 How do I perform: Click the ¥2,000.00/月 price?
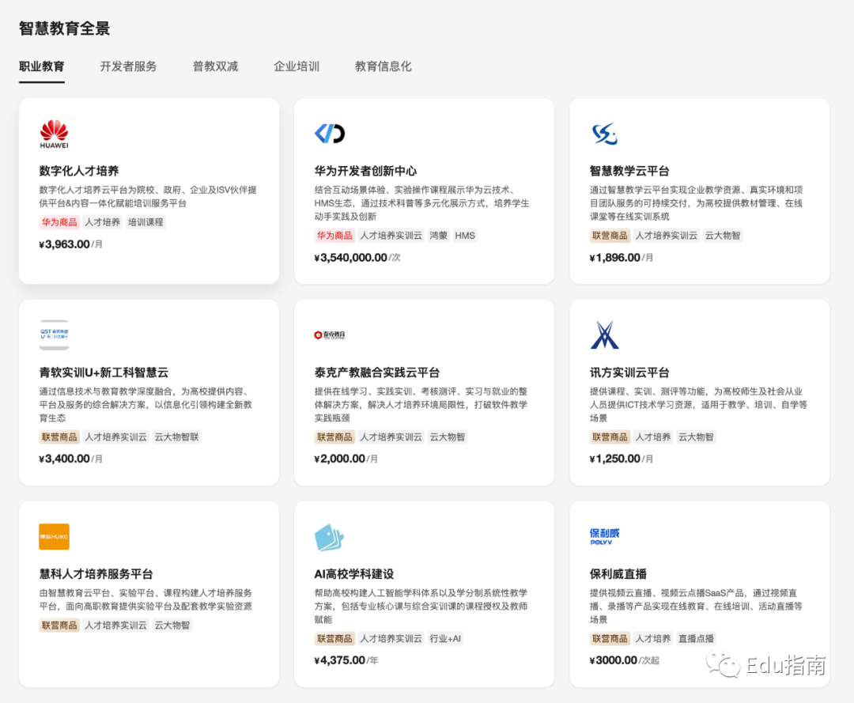click(346, 459)
